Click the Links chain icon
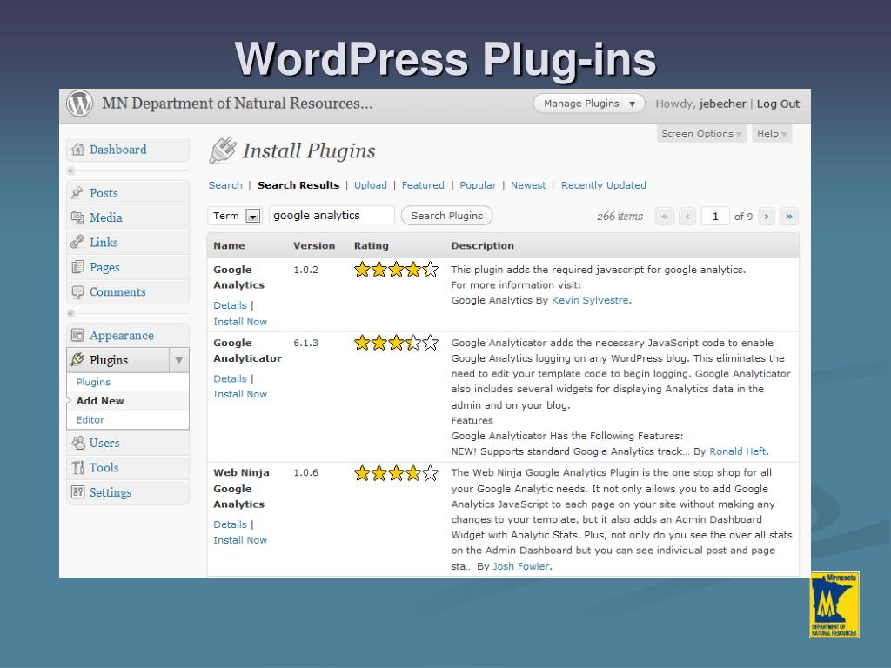 click(x=77, y=243)
